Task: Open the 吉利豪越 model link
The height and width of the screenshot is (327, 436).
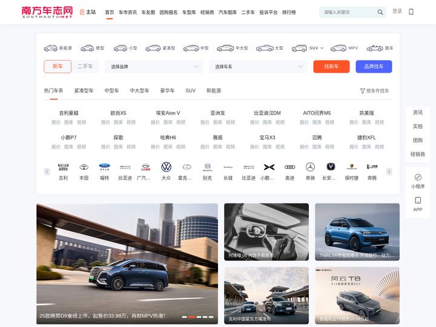Action: (68, 113)
